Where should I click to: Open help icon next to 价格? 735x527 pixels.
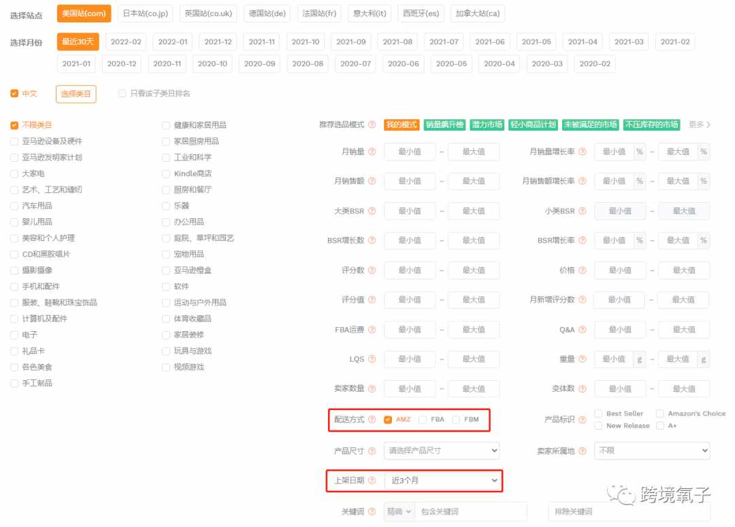pyautogui.click(x=582, y=270)
